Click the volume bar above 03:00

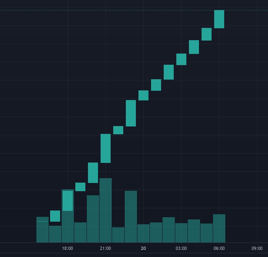point(181,233)
